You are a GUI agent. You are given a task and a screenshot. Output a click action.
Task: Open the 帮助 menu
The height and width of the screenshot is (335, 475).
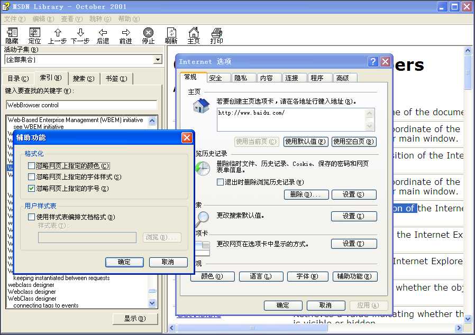129,19
